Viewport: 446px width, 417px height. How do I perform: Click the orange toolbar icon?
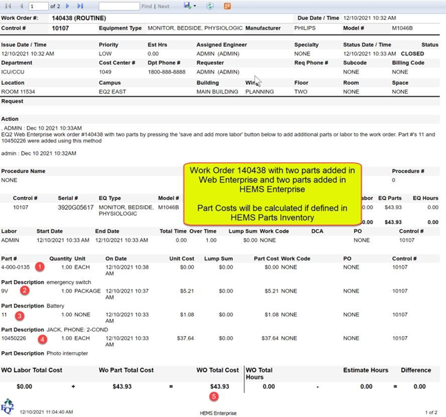(227, 6)
